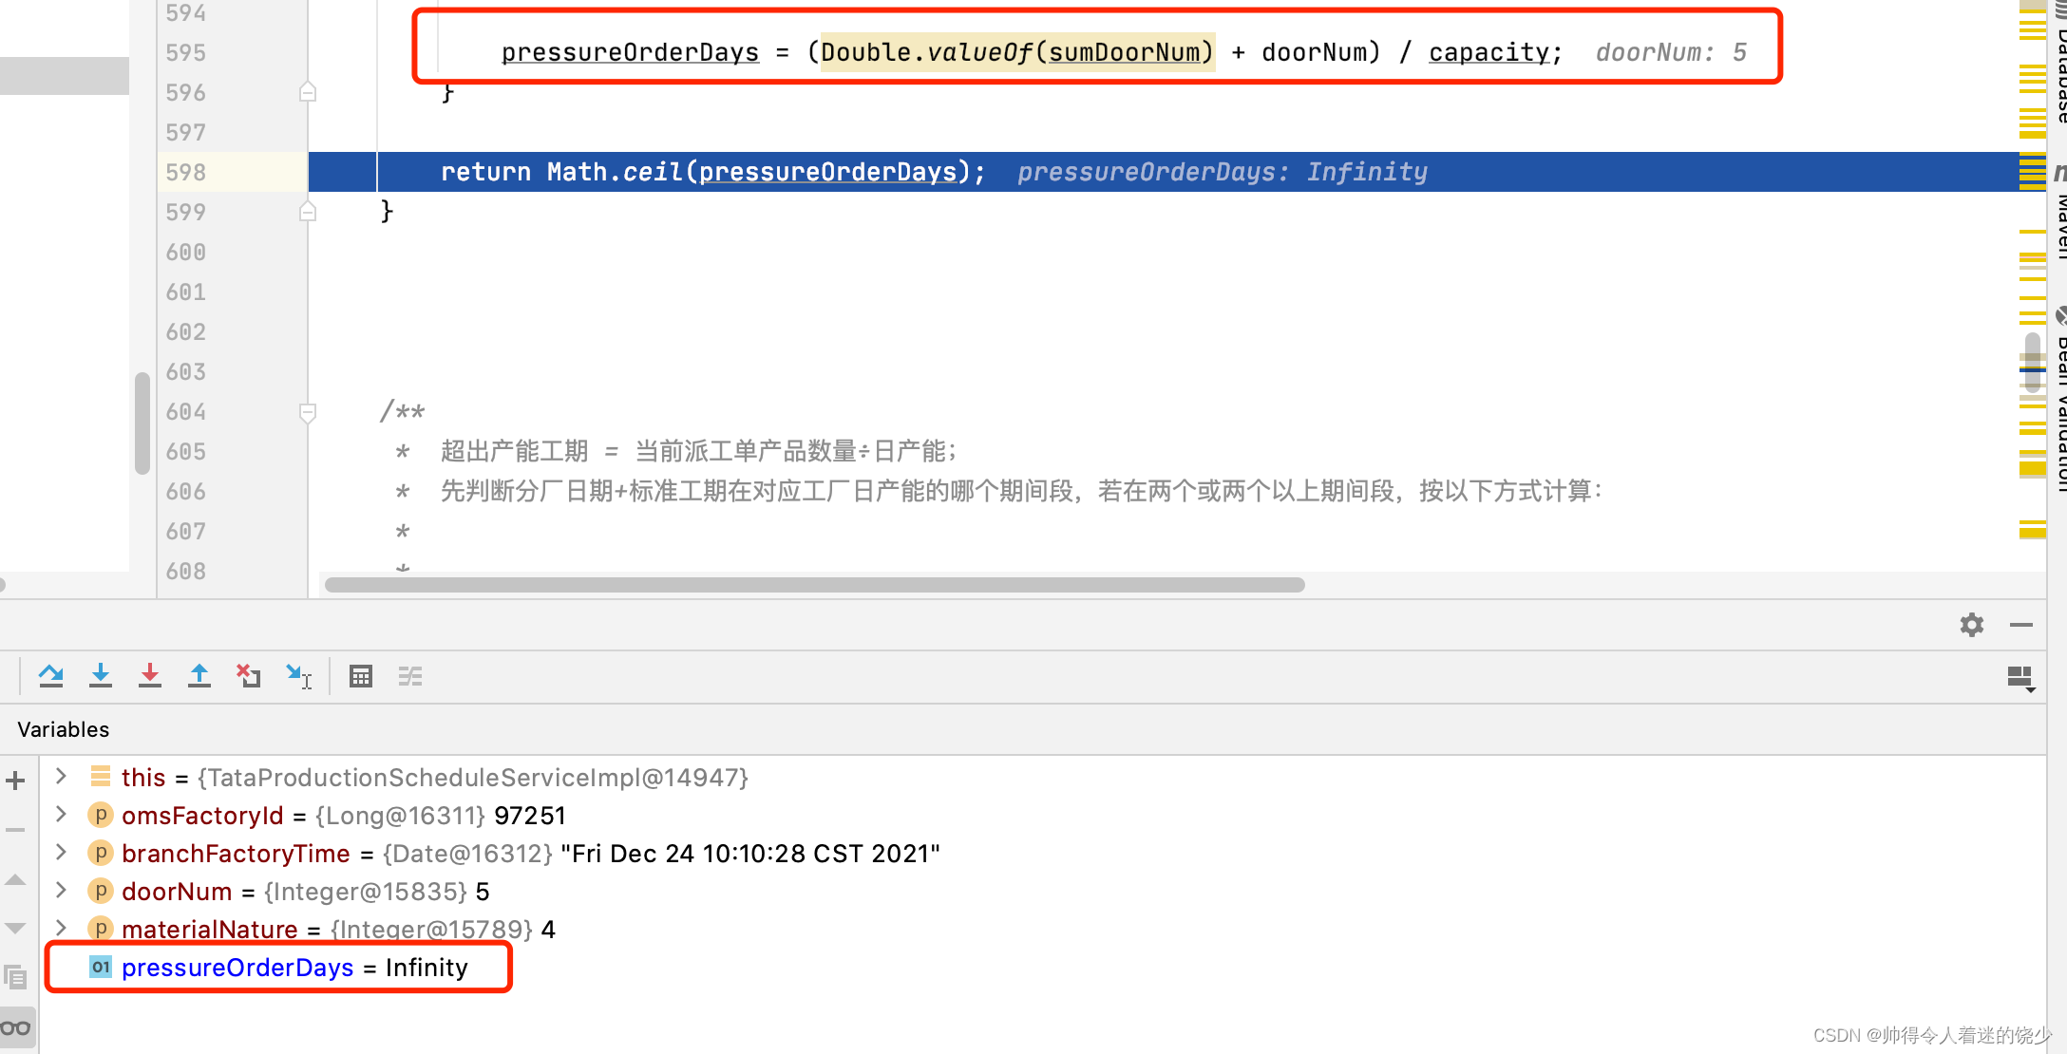Select the Step Into debugger icon
Viewport: 2067px width, 1054px height.
point(101,675)
